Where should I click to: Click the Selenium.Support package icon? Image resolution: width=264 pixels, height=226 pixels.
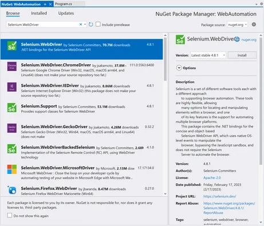pos(12,108)
